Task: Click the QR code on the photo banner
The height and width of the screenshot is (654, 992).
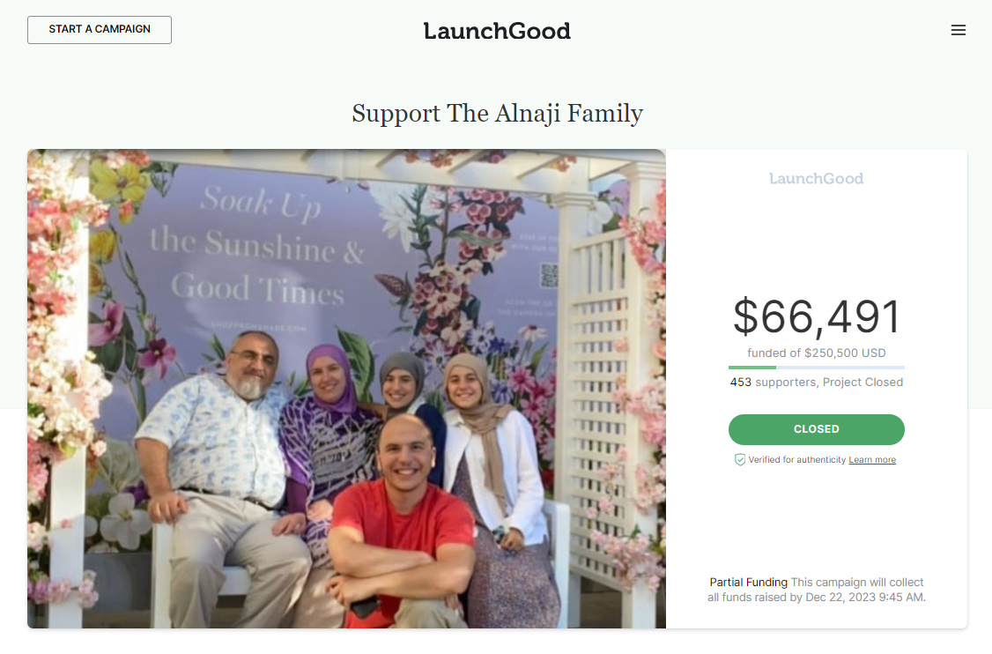Action: (549, 275)
